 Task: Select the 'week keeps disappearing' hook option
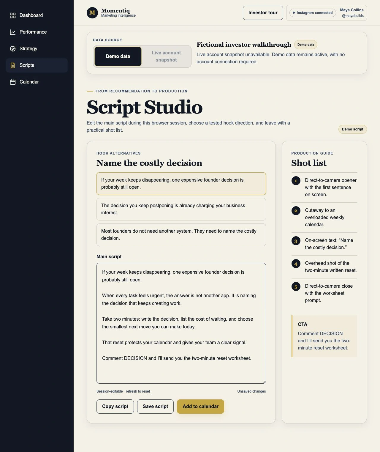[181, 184]
